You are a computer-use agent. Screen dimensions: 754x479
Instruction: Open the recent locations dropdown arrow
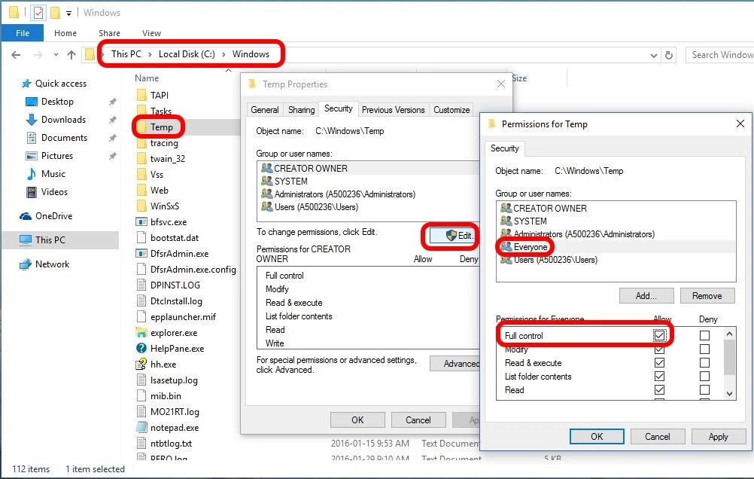coord(56,55)
